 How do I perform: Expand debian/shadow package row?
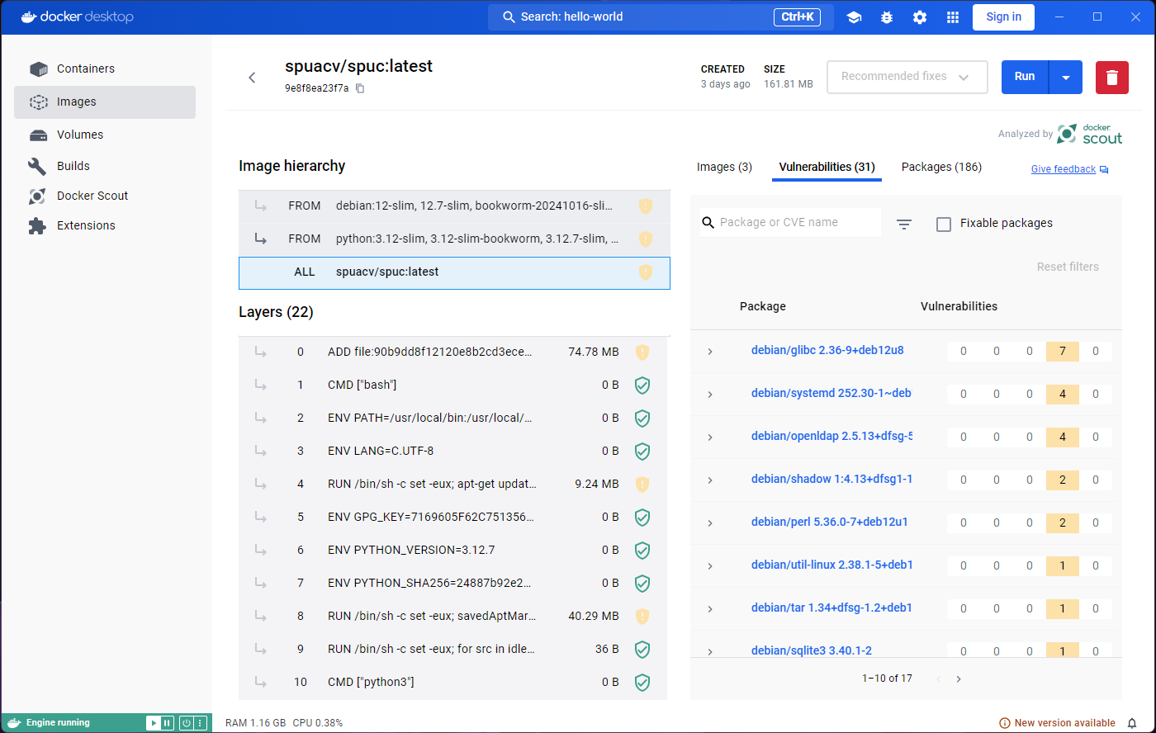click(710, 480)
